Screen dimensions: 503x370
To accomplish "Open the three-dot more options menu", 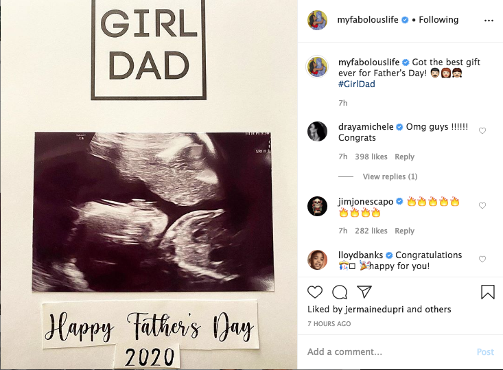I will (x=489, y=21).
